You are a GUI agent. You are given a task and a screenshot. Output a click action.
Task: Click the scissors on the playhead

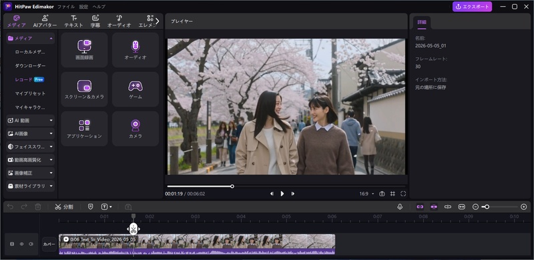pyautogui.click(x=133, y=229)
